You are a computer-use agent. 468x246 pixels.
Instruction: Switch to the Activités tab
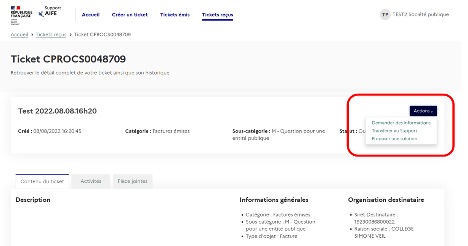click(x=90, y=181)
